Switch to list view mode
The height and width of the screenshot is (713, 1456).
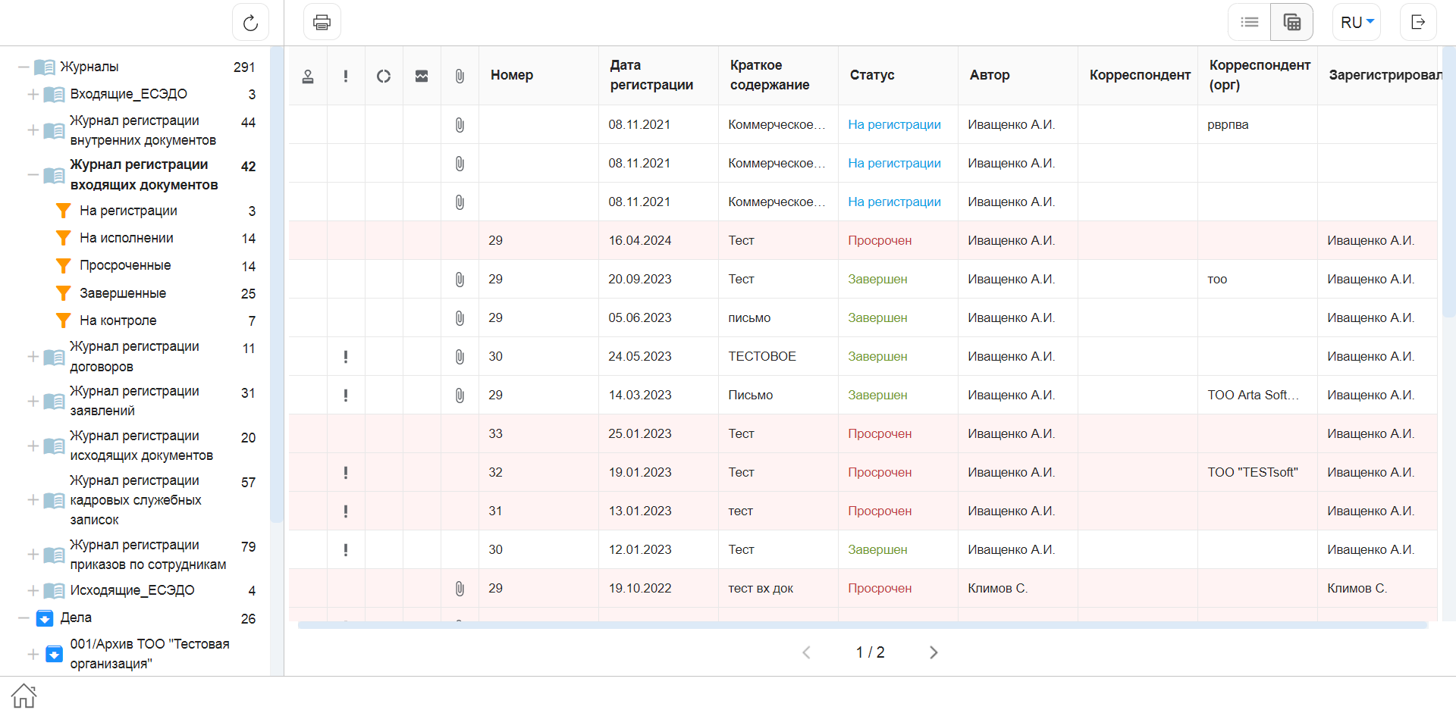[x=1250, y=22]
